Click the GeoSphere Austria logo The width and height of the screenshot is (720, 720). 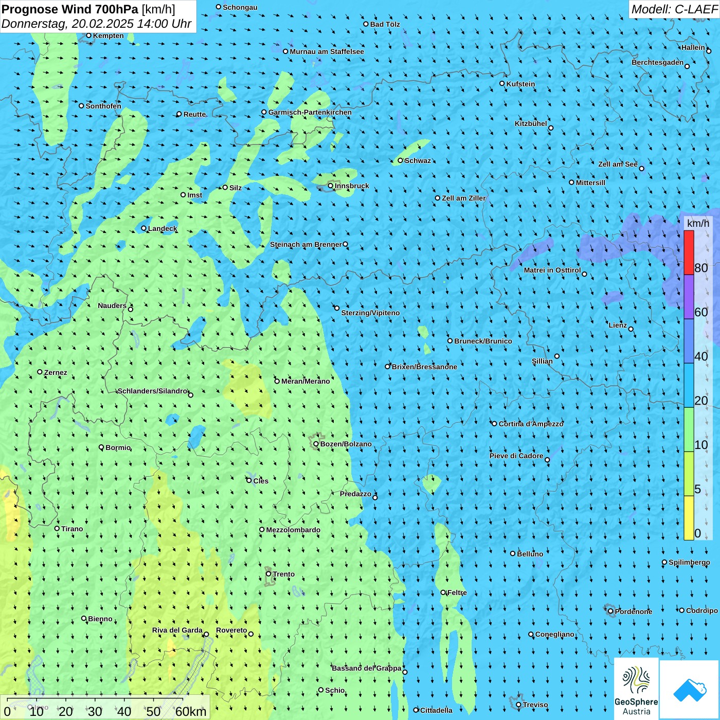click(636, 689)
